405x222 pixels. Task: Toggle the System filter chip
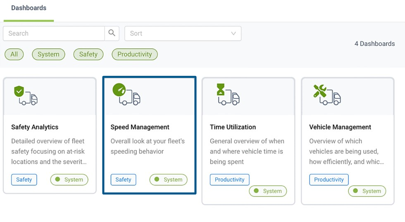pos(49,54)
